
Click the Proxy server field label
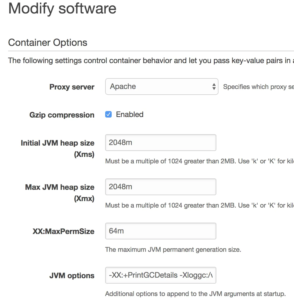coord(72,87)
